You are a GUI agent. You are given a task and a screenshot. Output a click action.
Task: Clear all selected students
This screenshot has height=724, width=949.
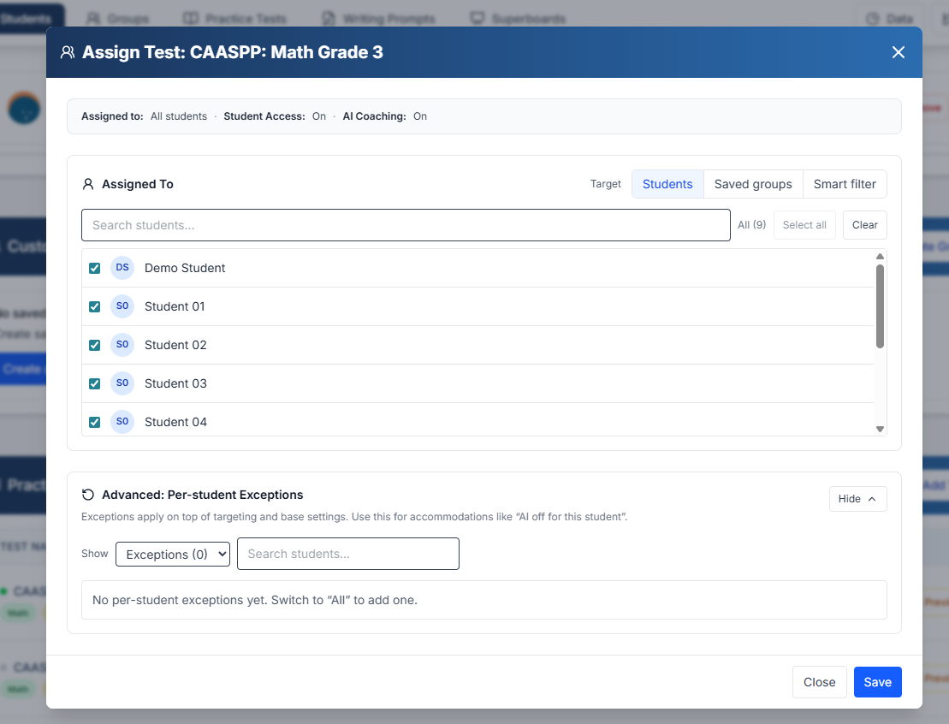864,225
